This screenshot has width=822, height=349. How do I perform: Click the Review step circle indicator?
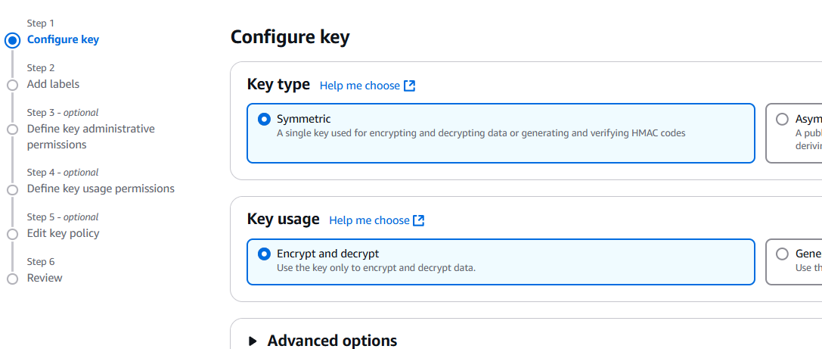[x=12, y=279]
